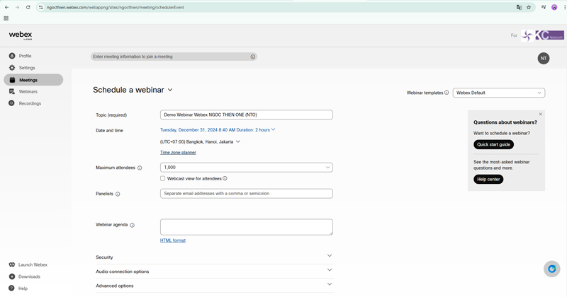
Task: Open the date and time selector
Action: click(218, 130)
